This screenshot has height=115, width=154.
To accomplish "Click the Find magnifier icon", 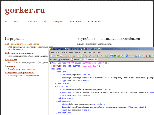I will (94, 56).
